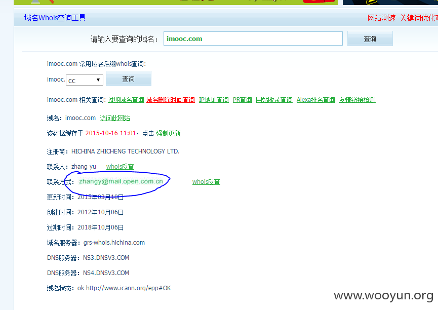Click registrar text HICHINA ZHICHENG TECHNOLOGY LTD.
Viewport: 438px width, 310px height.
[126, 151]
